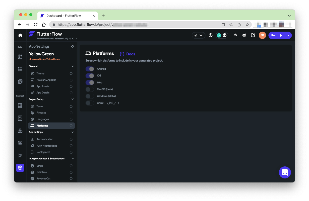Click the orange preview eye button
The height and width of the screenshot is (201, 309).
click(x=262, y=35)
